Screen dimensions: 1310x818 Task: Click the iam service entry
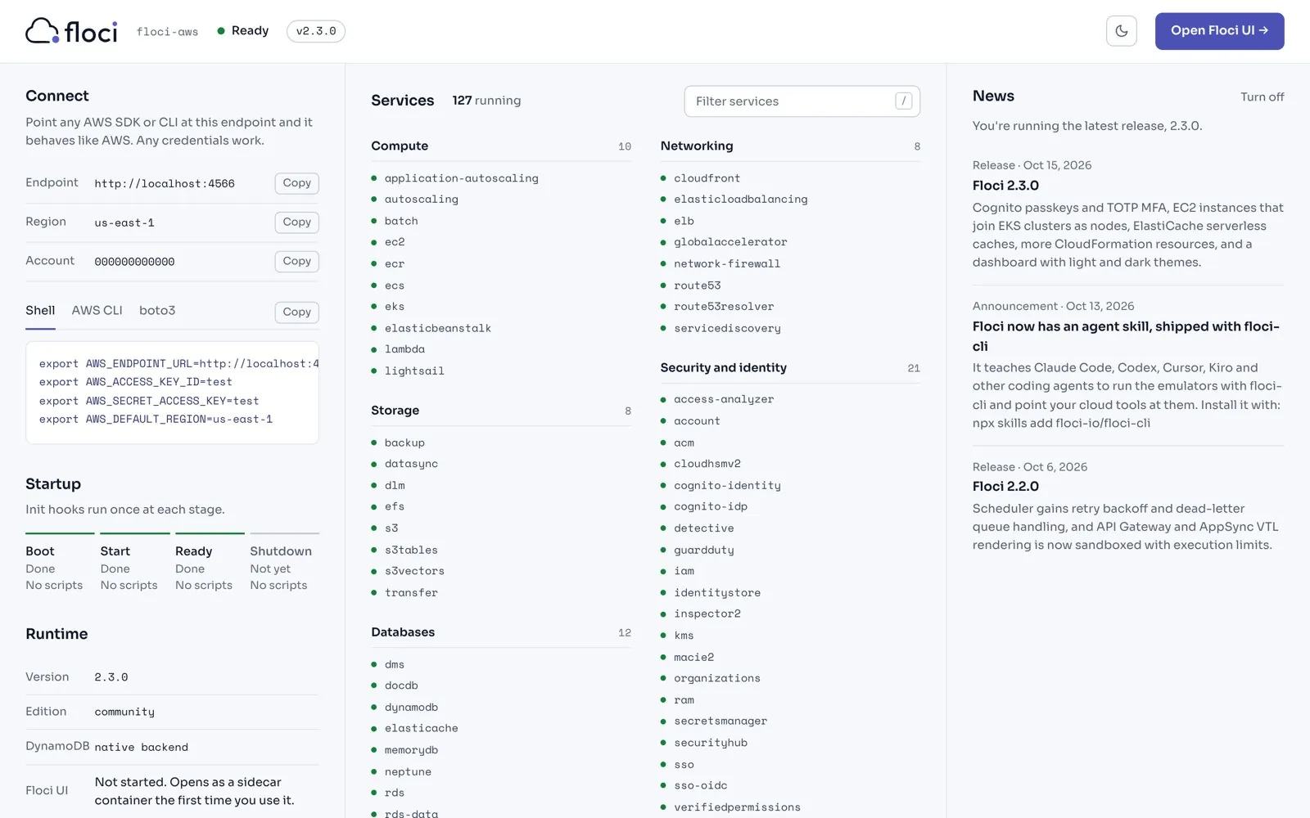[684, 571]
